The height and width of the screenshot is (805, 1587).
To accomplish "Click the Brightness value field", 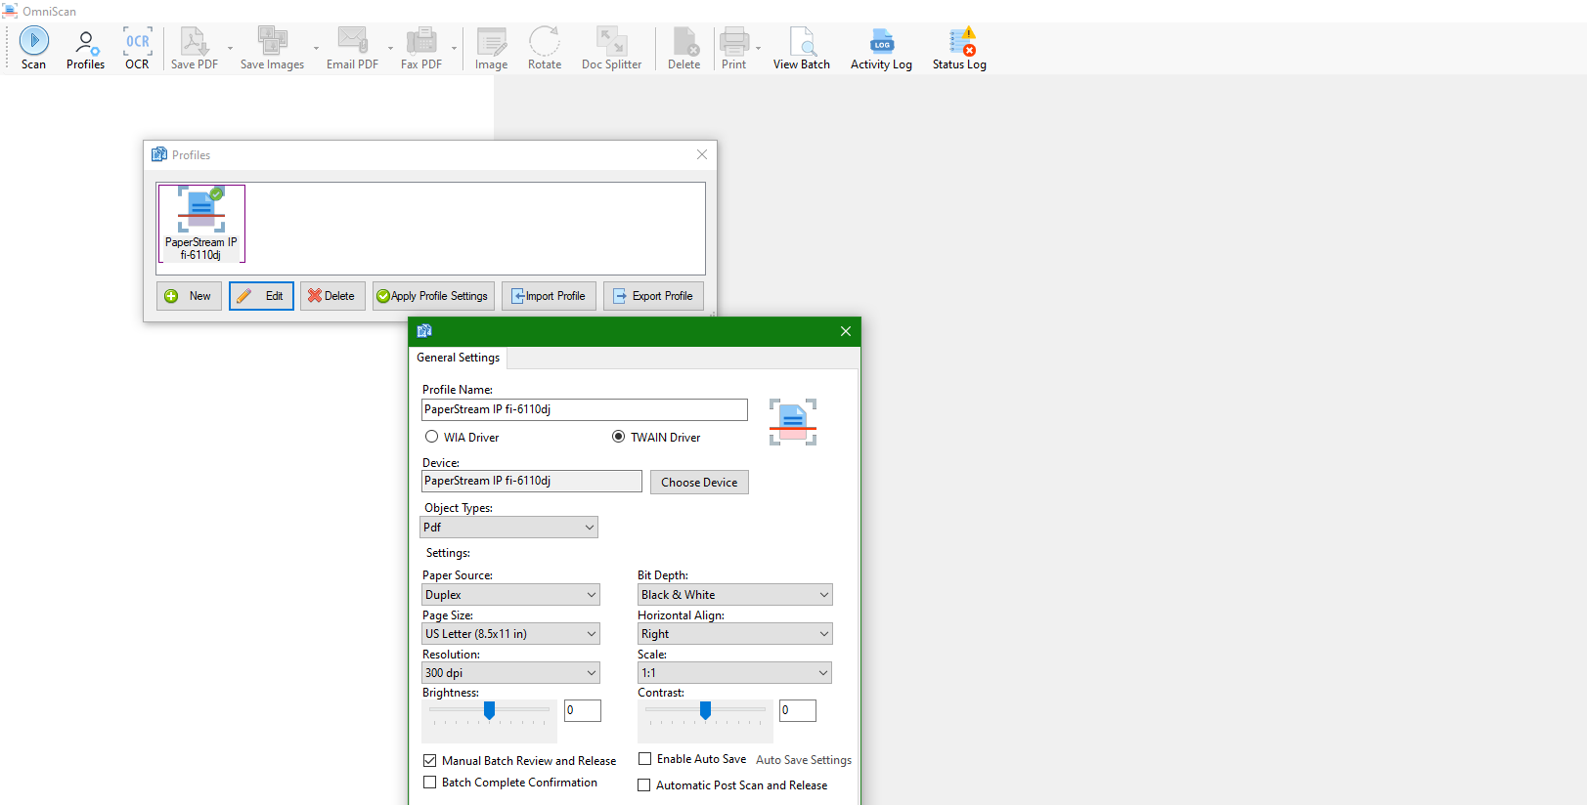I will coord(583,710).
